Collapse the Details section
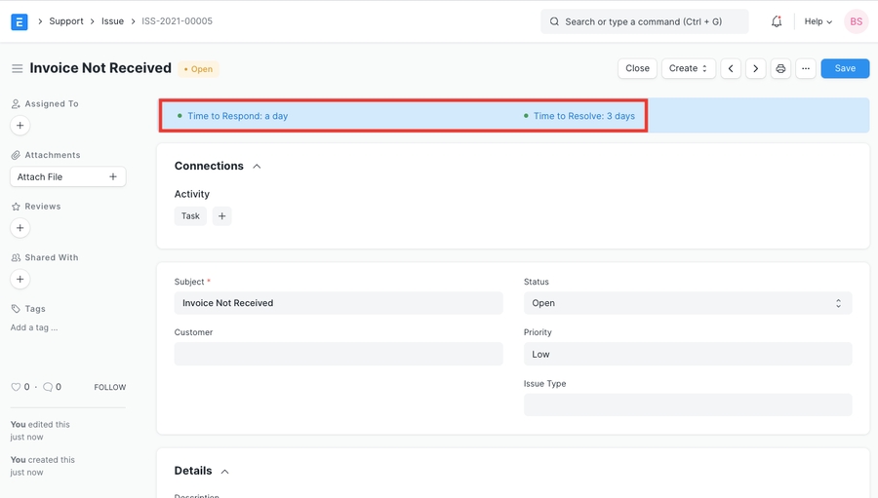This screenshot has width=878, height=498. click(x=224, y=472)
